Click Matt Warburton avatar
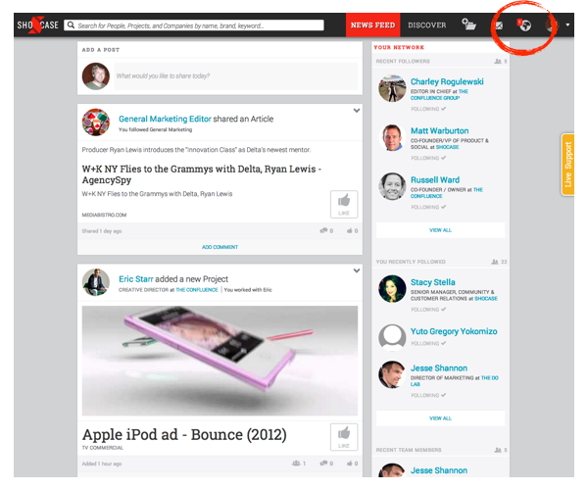 coord(392,137)
